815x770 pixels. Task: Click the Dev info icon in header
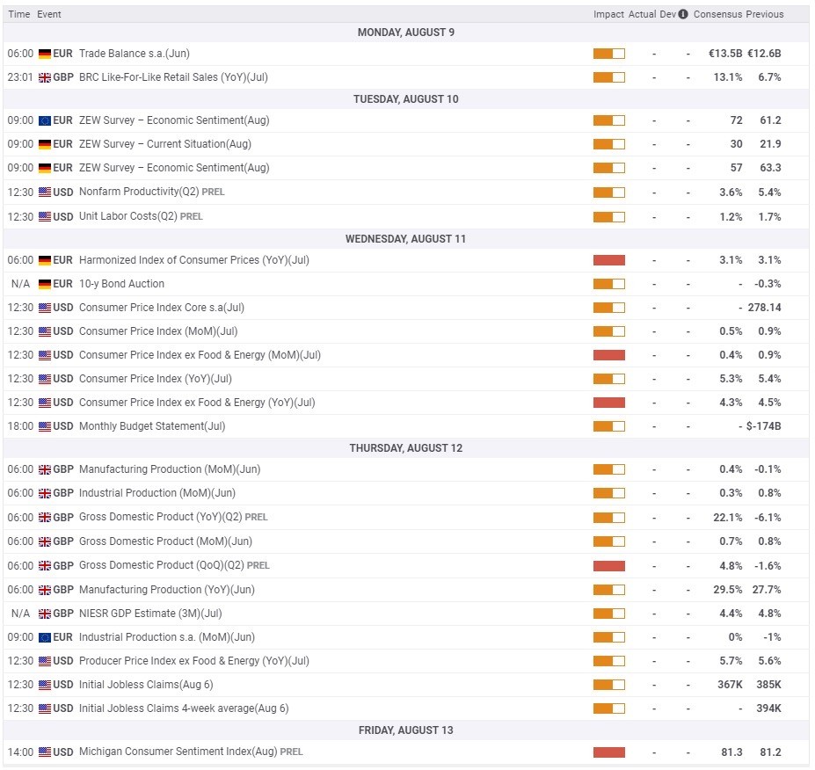point(683,14)
